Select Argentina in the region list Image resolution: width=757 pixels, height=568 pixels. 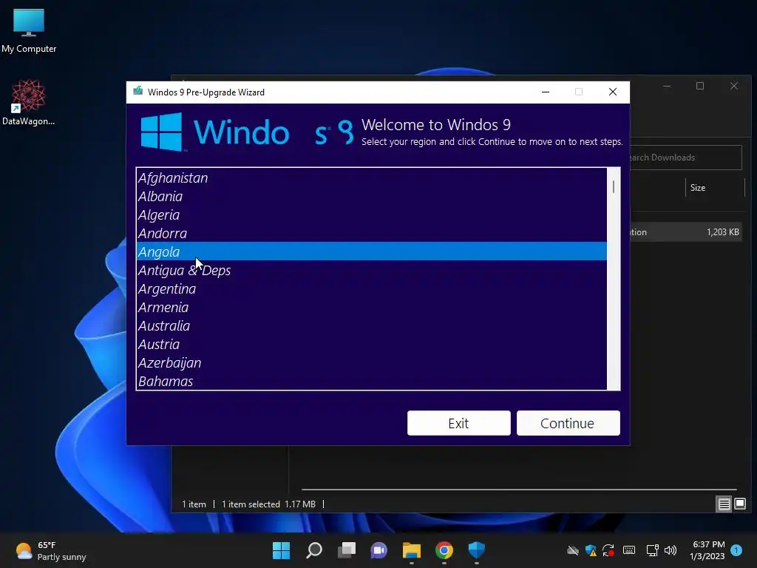click(x=371, y=288)
